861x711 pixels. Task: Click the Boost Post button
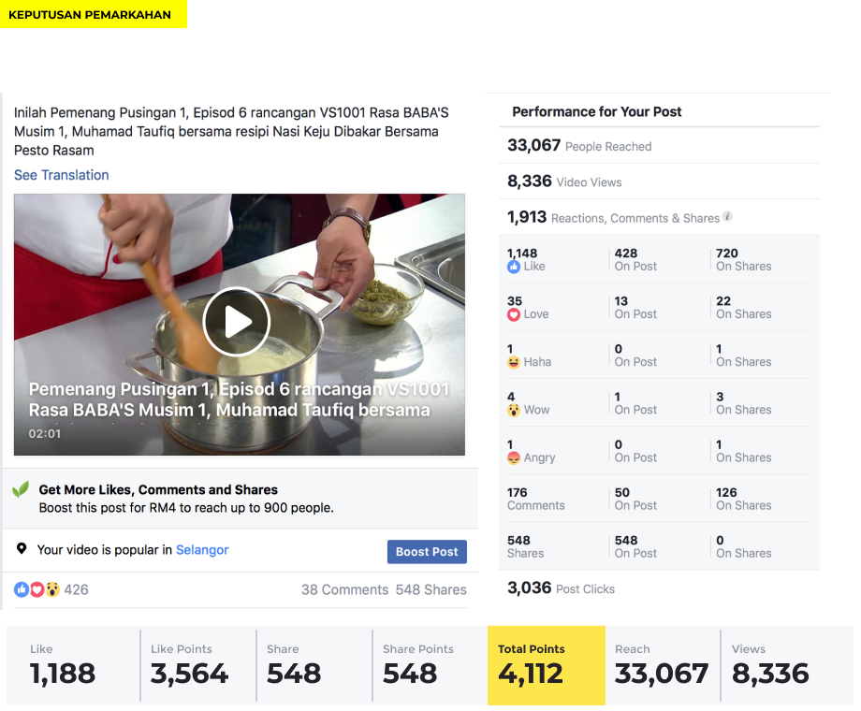(427, 552)
